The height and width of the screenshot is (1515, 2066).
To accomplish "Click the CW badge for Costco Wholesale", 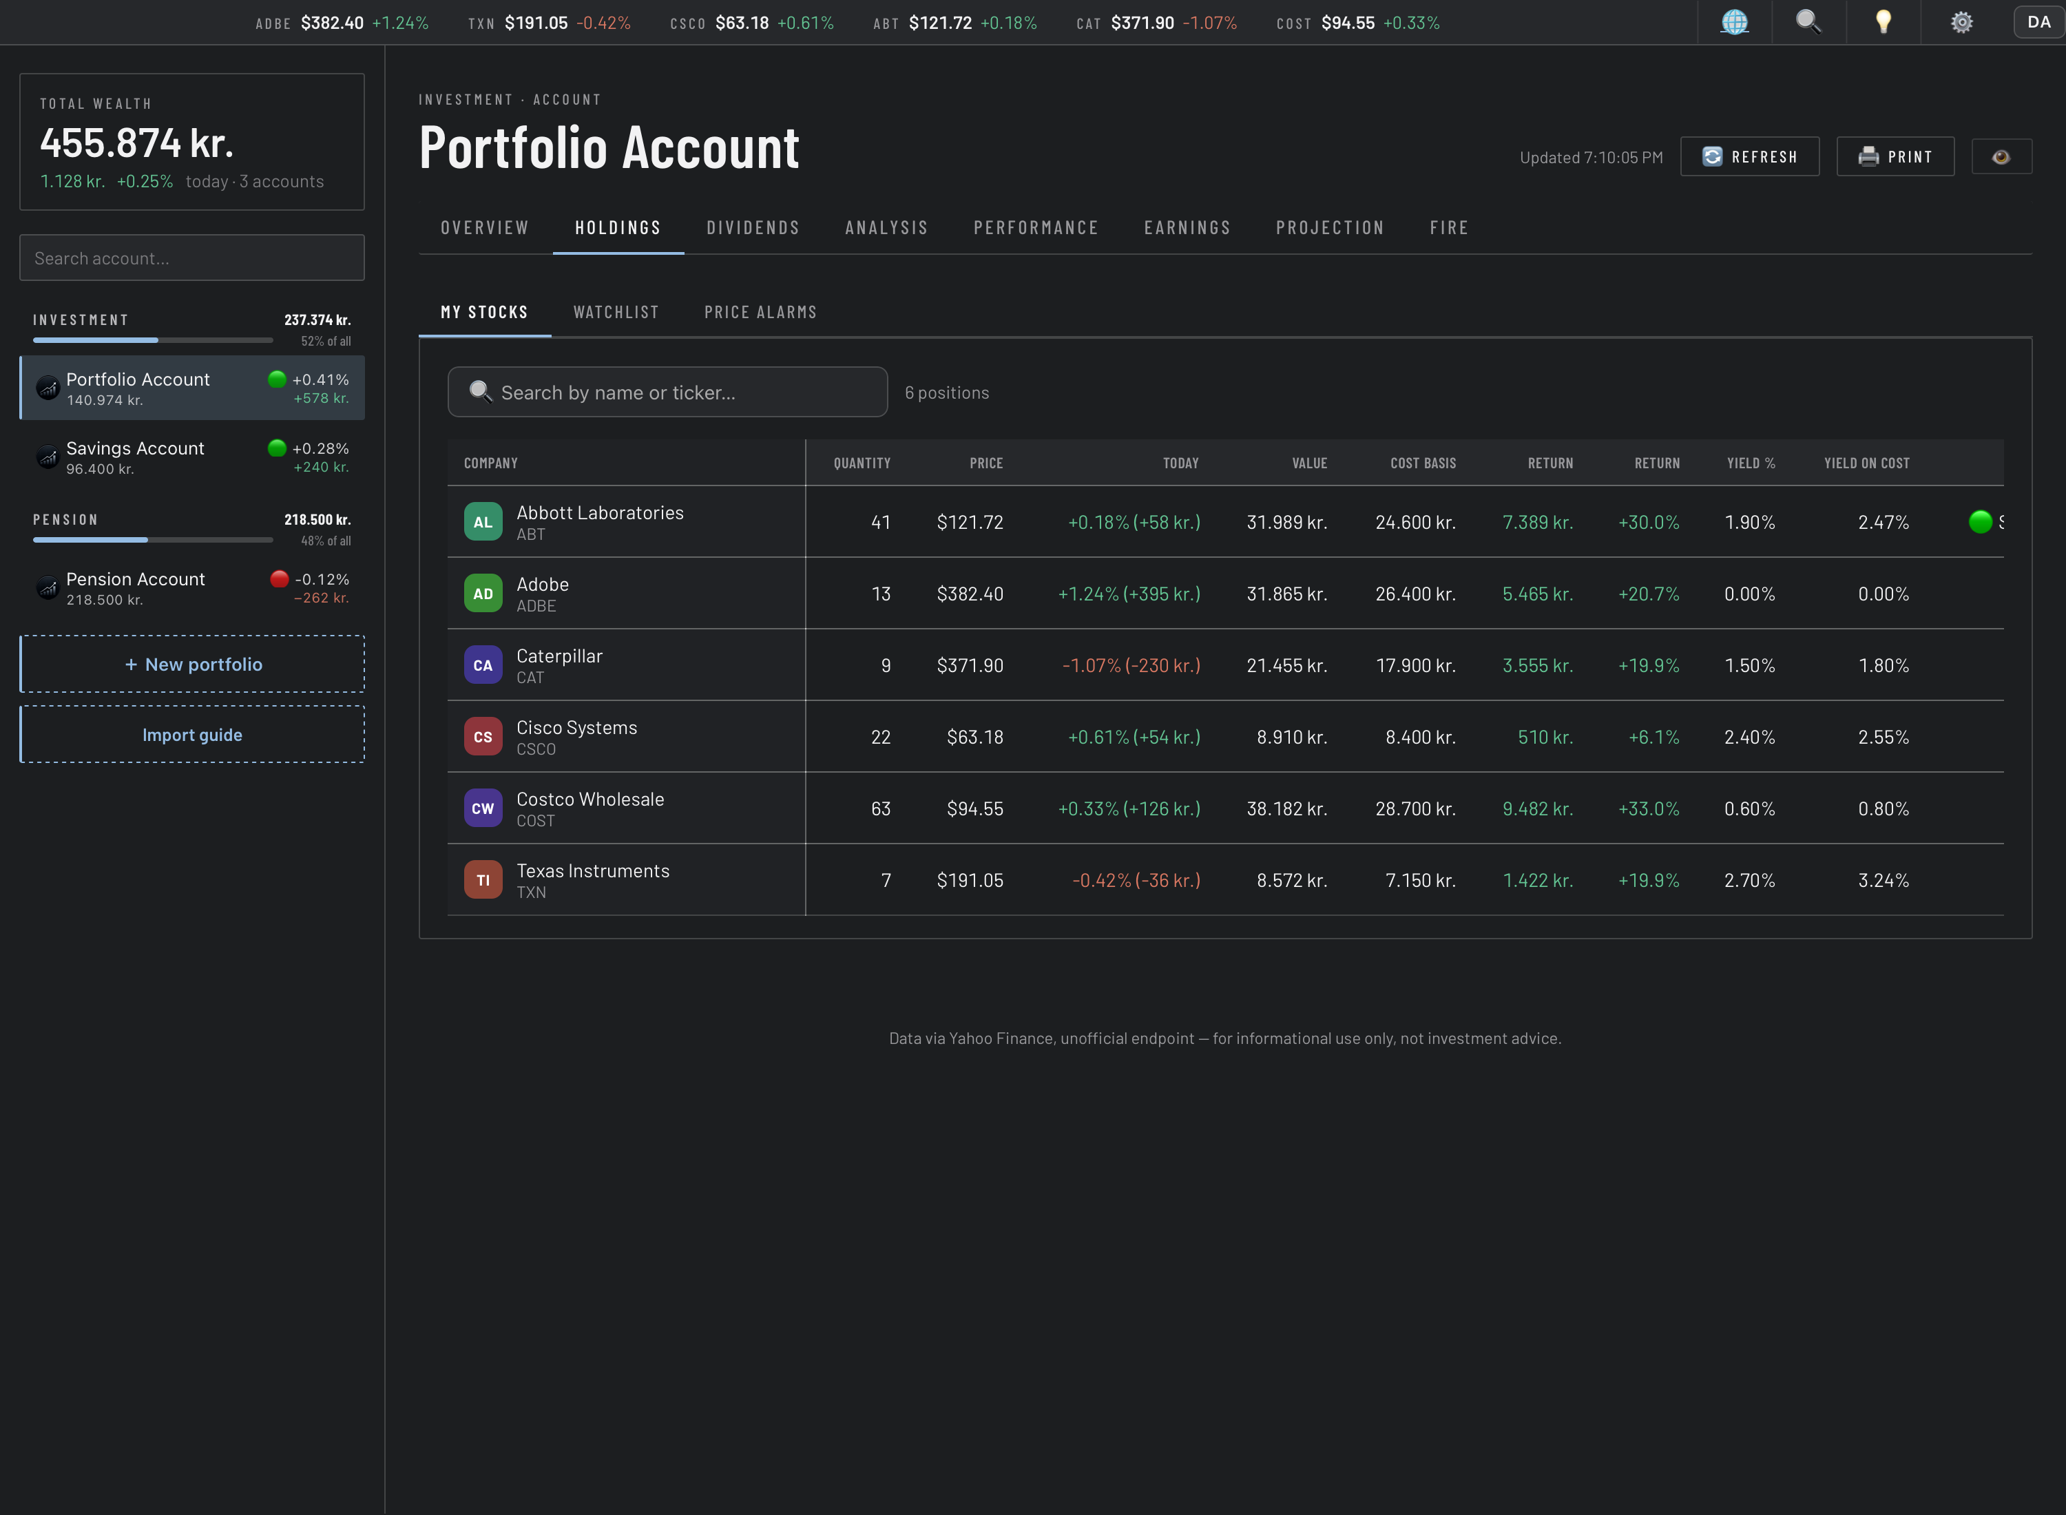I will coord(482,808).
